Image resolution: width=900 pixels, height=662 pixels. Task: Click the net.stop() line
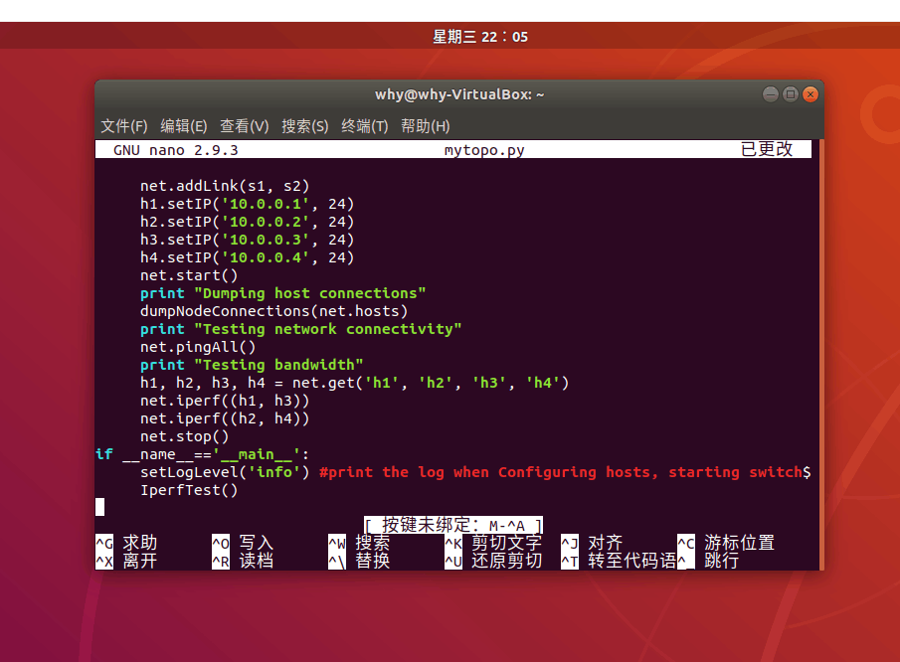tap(184, 436)
